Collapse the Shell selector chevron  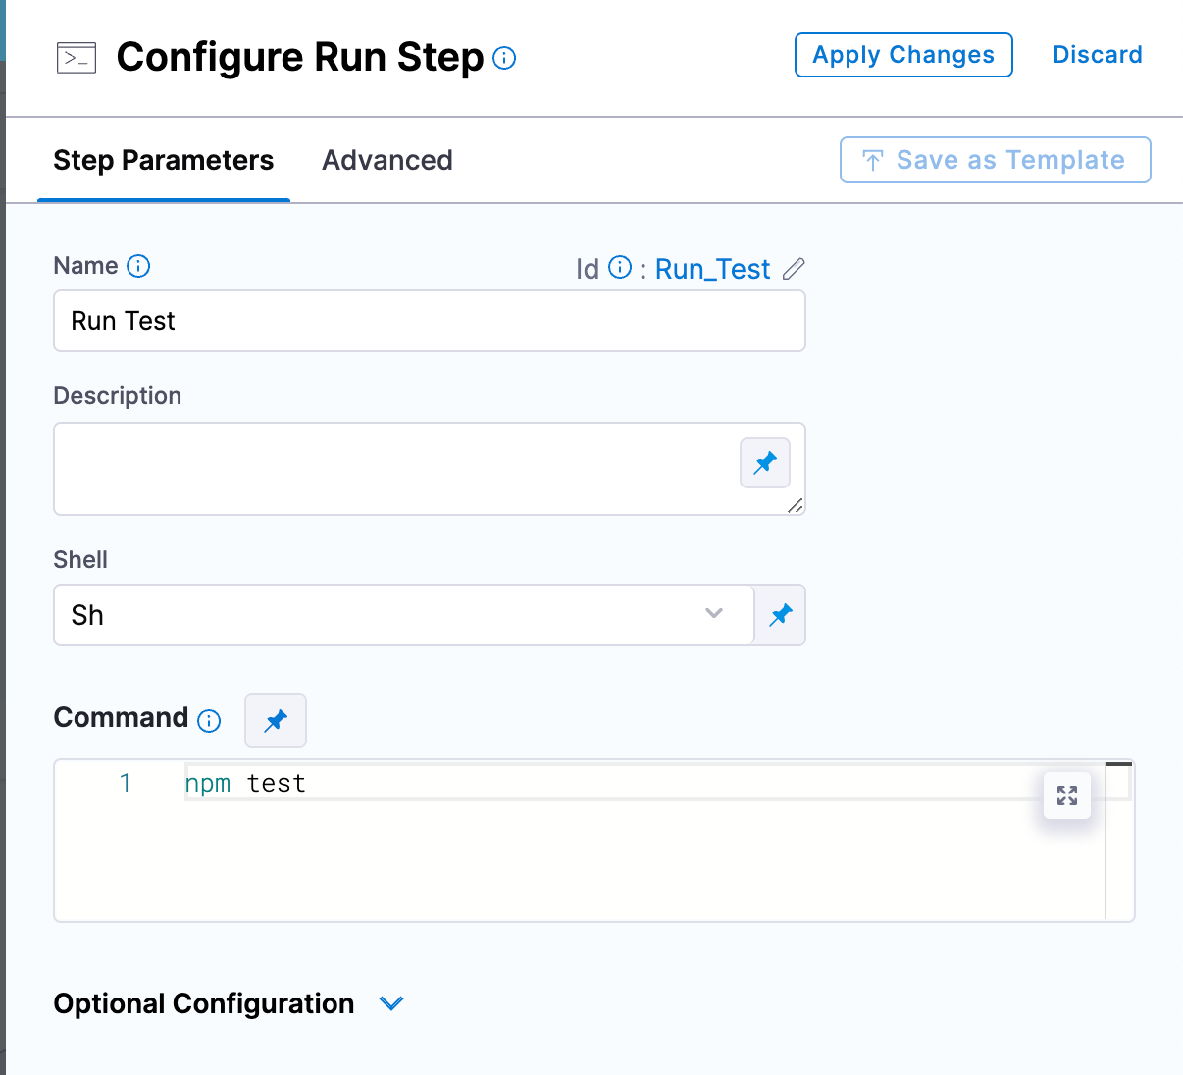coord(713,614)
